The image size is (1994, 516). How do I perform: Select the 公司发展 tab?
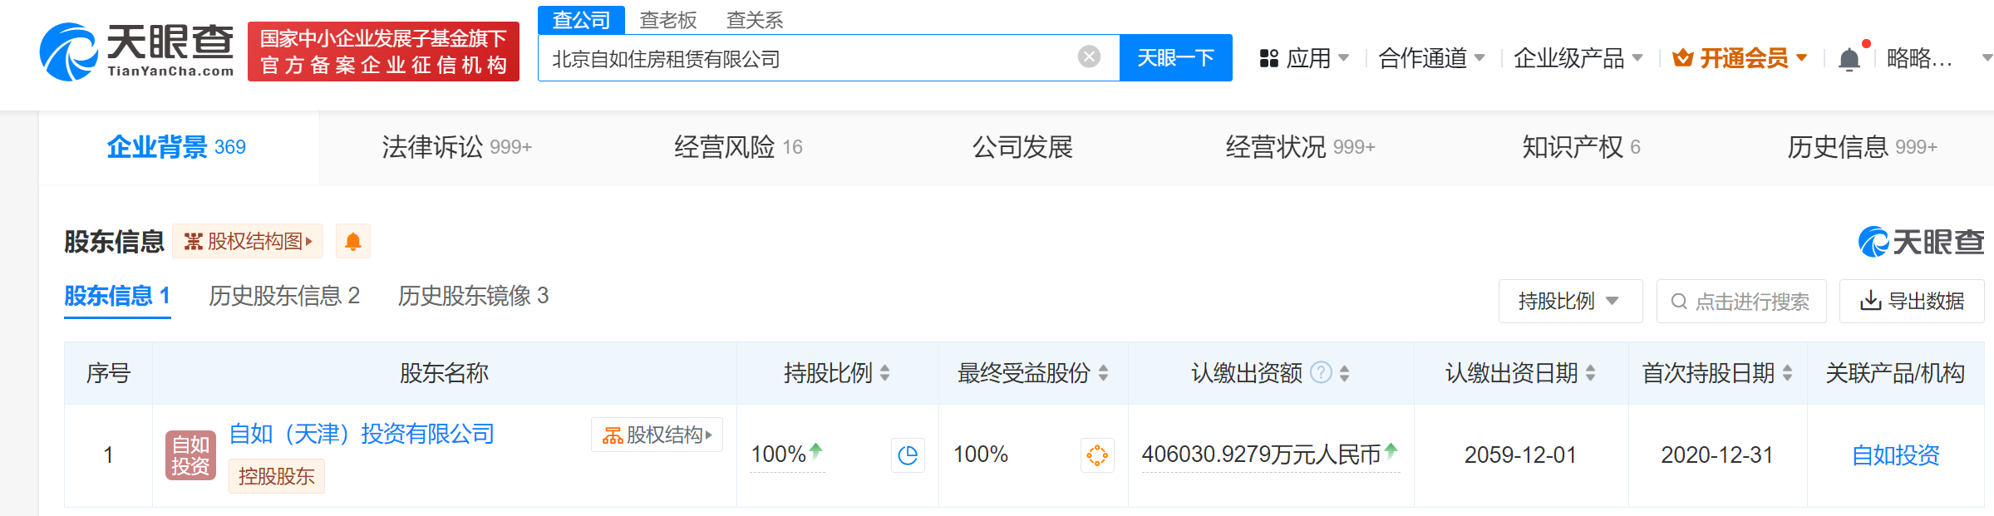coord(1022,147)
